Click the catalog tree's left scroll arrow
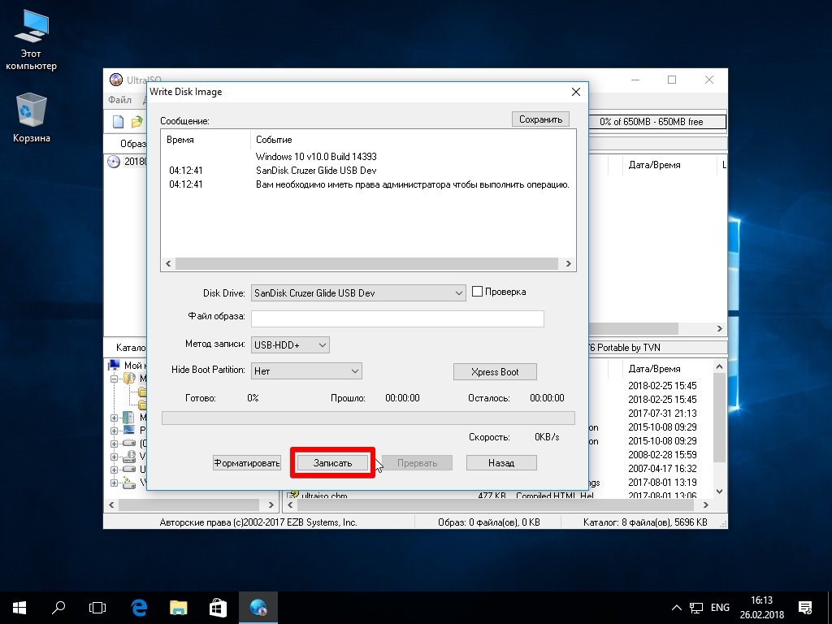This screenshot has height=624, width=832. [x=111, y=505]
